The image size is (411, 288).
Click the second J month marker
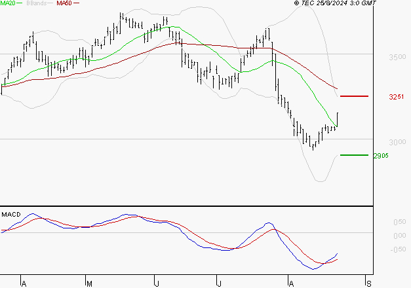tap(219, 284)
